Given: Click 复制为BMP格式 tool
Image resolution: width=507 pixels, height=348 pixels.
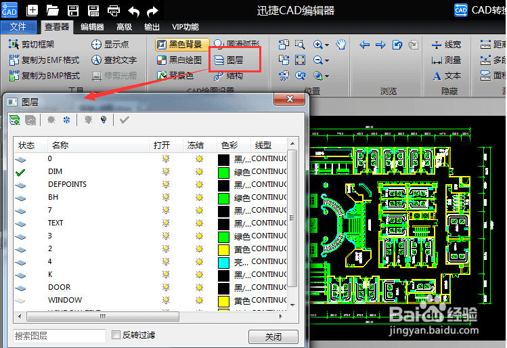Looking at the screenshot, I should tap(44, 75).
